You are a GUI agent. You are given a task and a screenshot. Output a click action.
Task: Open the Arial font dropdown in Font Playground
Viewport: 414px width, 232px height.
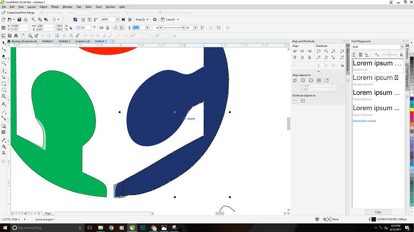(x=402, y=47)
